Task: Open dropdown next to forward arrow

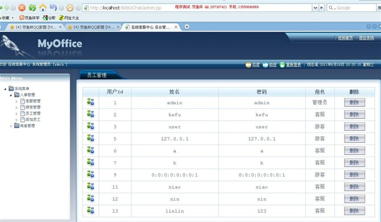Action: point(13,8)
